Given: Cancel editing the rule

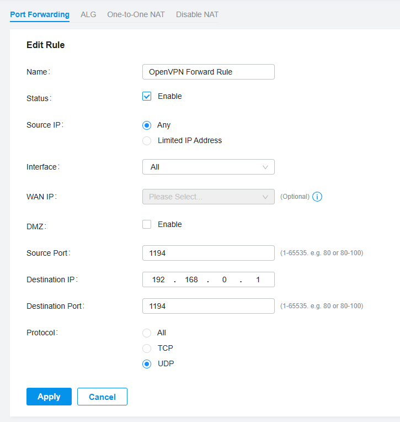Looking at the screenshot, I should [x=102, y=397].
